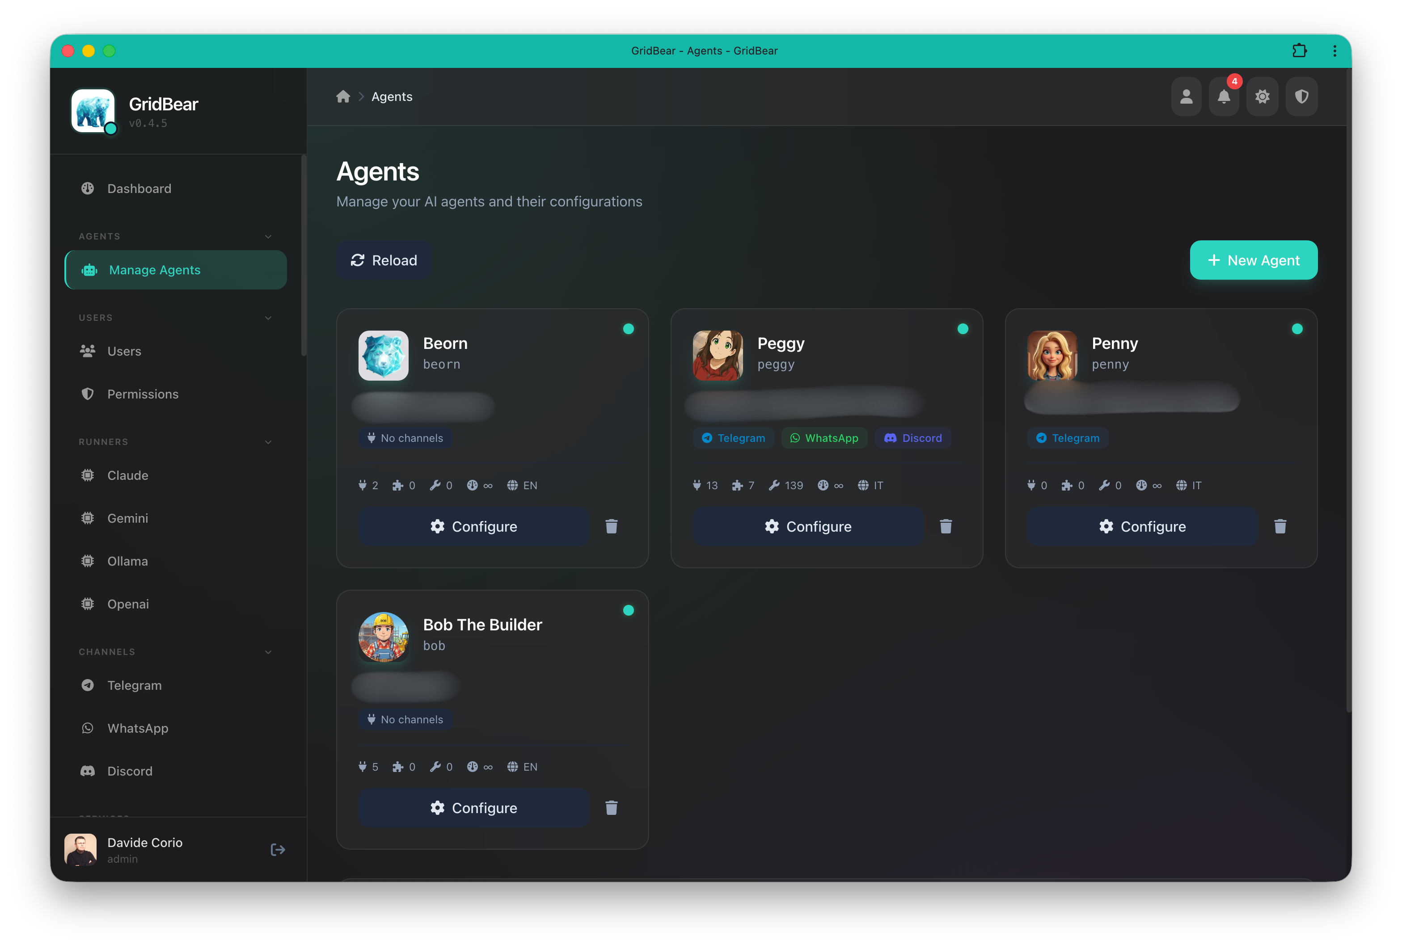Click the home icon in breadcrumb
Viewport: 1402px width, 948px height.
(x=343, y=96)
